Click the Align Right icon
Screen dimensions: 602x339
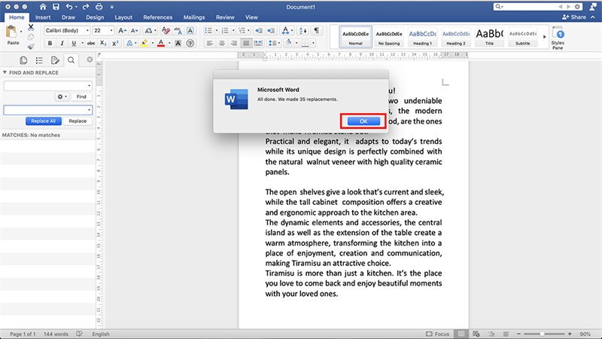click(233, 44)
